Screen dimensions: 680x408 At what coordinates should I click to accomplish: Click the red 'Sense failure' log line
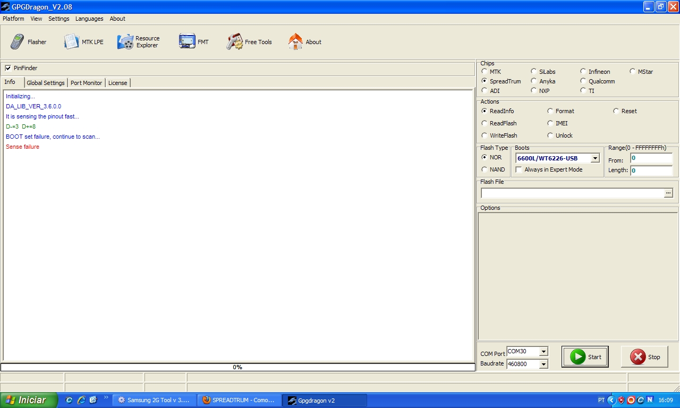pos(22,147)
